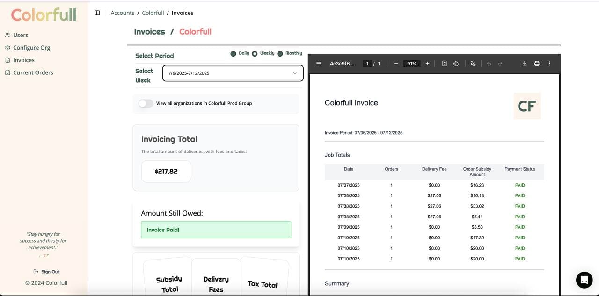599x296 pixels.
Task: Print the invoice PDF
Action: pos(537,63)
